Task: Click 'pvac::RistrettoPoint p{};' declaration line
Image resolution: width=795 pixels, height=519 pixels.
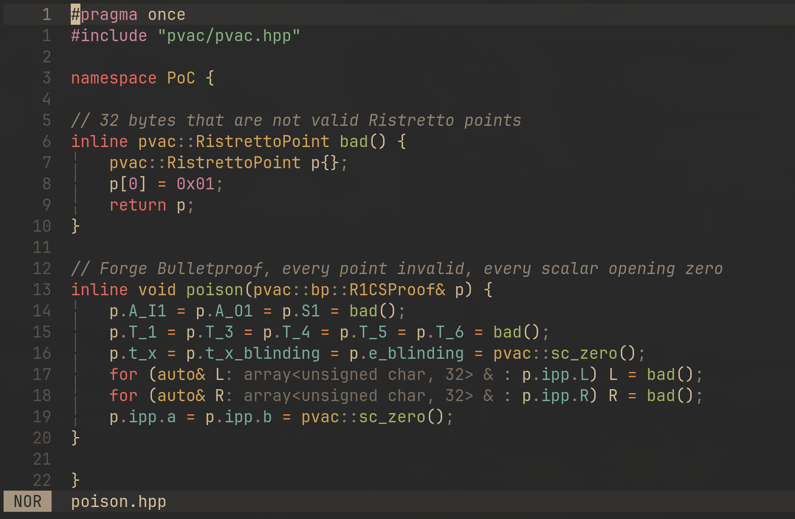Action: click(x=229, y=163)
